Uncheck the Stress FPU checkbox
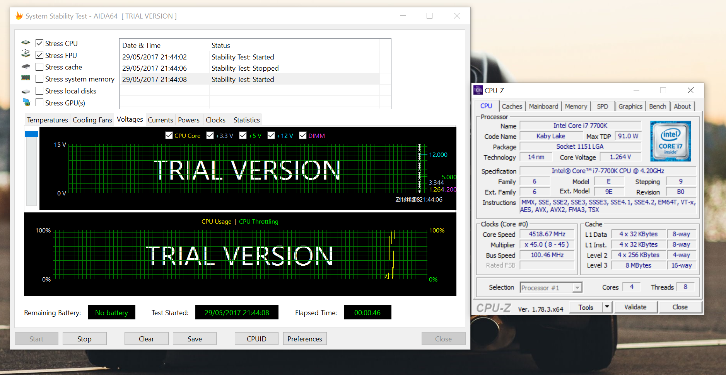 point(39,55)
